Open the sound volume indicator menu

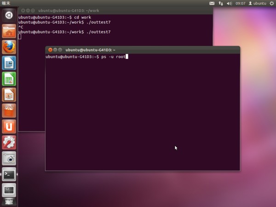click(229, 3)
